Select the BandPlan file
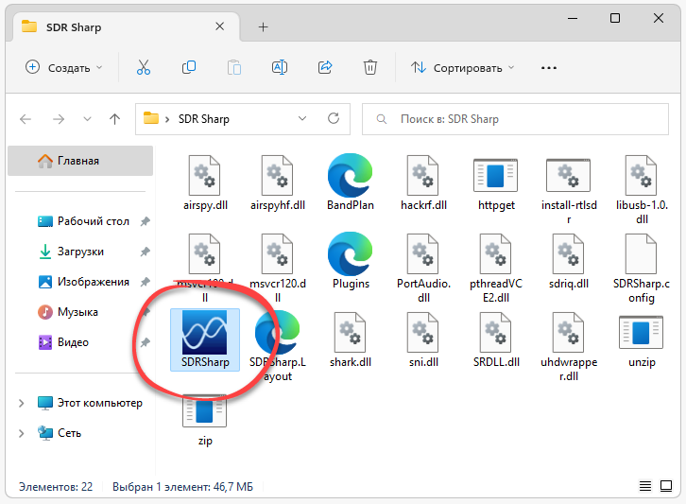 coord(350,183)
